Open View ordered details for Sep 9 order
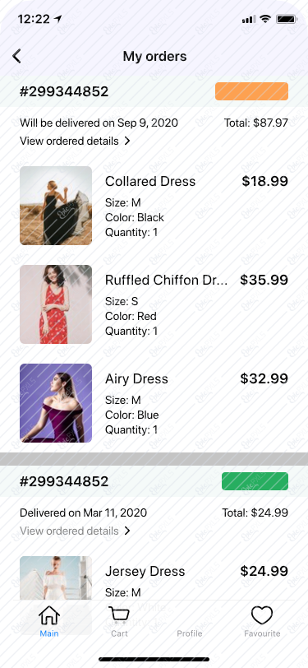308x668 pixels. coord(69,141)
